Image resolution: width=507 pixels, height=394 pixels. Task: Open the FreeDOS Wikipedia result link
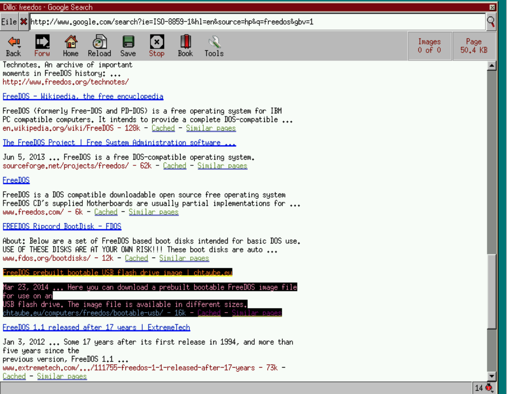pyautogui.click(x=82, y=96)
